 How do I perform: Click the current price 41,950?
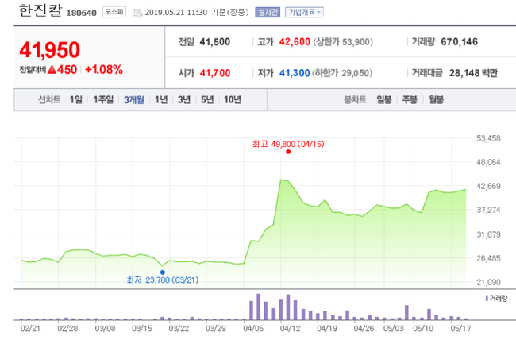(50, 50)
